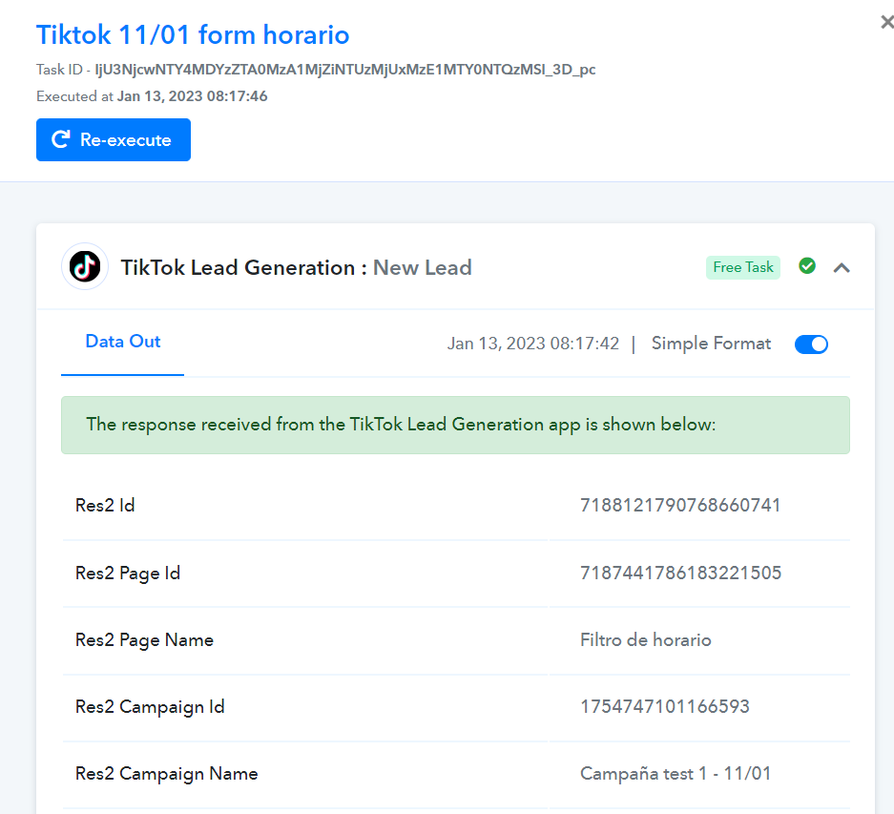Collapse the TikTok Lead Generation step
Image resolution: width=894 pixels, height=814 pixels.
click(842, 267)
